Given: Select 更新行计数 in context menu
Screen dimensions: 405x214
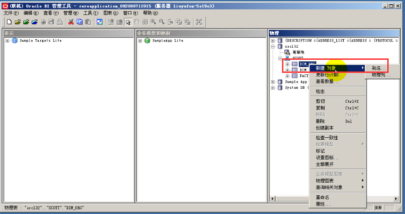Looking at the screenshot, I should click(338, 75).
